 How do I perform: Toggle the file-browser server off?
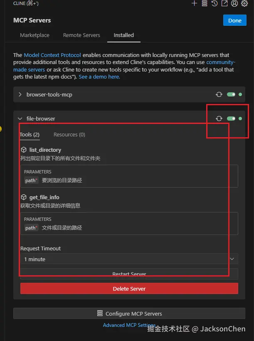click(231, 119)
